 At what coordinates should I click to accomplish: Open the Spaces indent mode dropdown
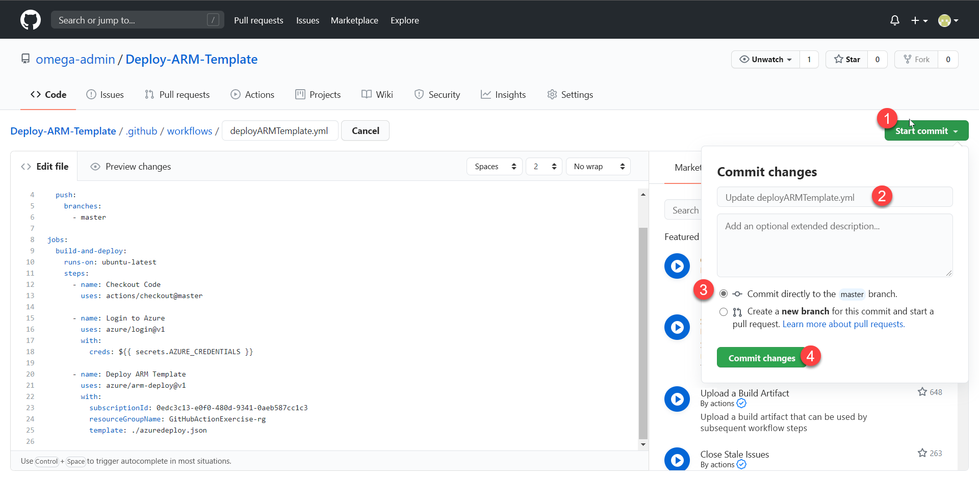[x=494, y=167]
